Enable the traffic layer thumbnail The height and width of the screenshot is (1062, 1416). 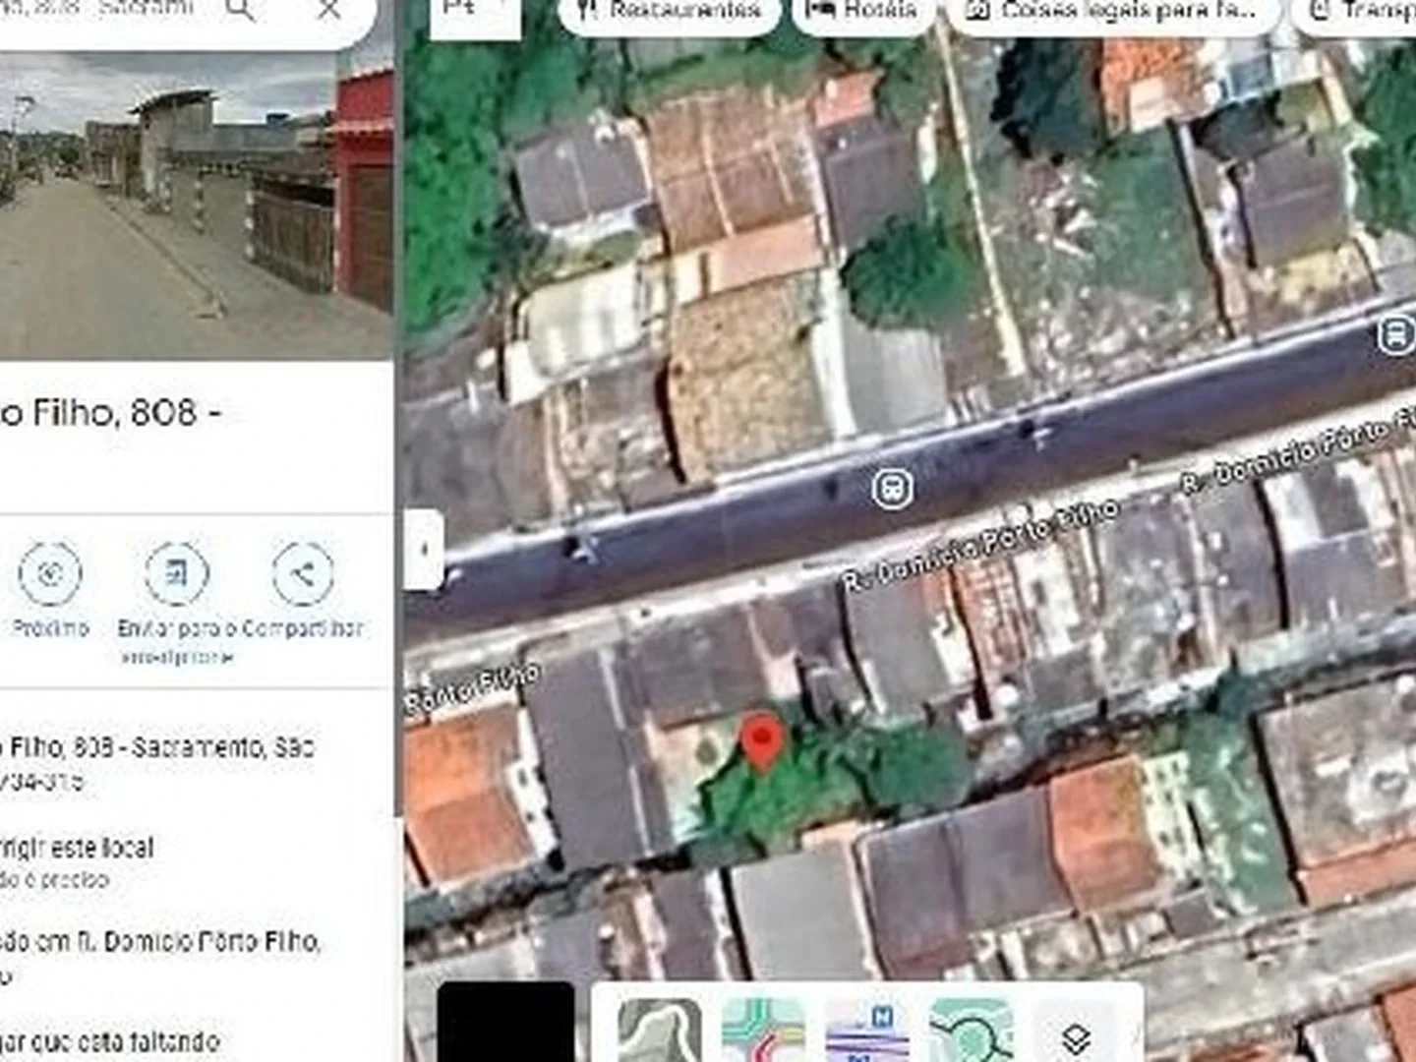763,1030
